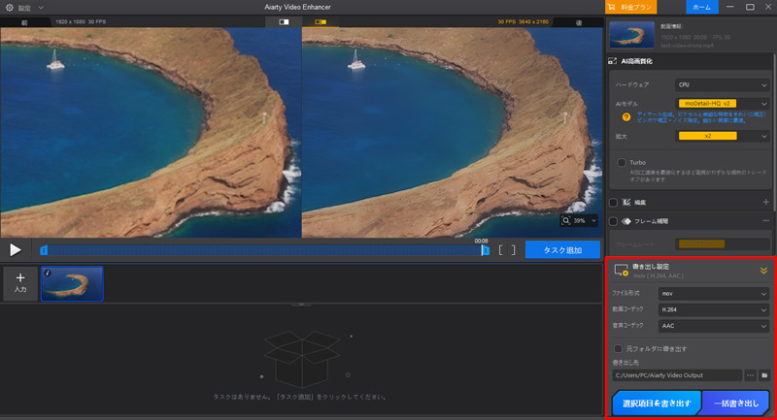Click the magnifier zoom icon
This screenshot has width=777, height=420.
[x=566, y=220]
